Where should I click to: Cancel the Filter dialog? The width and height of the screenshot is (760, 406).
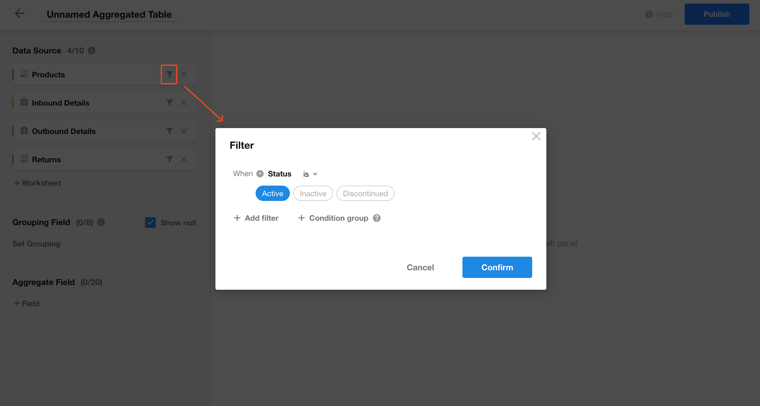pos(420,267)
